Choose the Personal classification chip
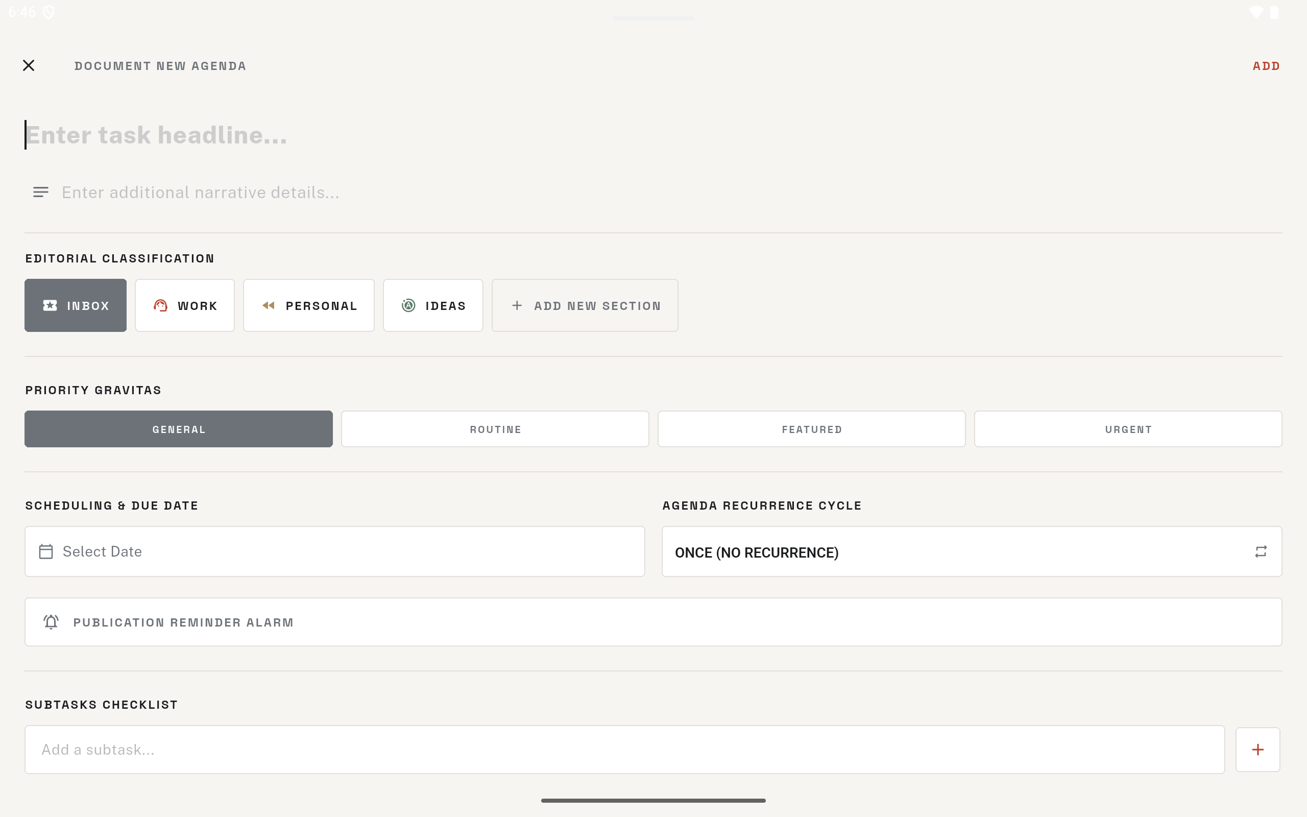Screen dimensions: 1307x817 point(308,305)
